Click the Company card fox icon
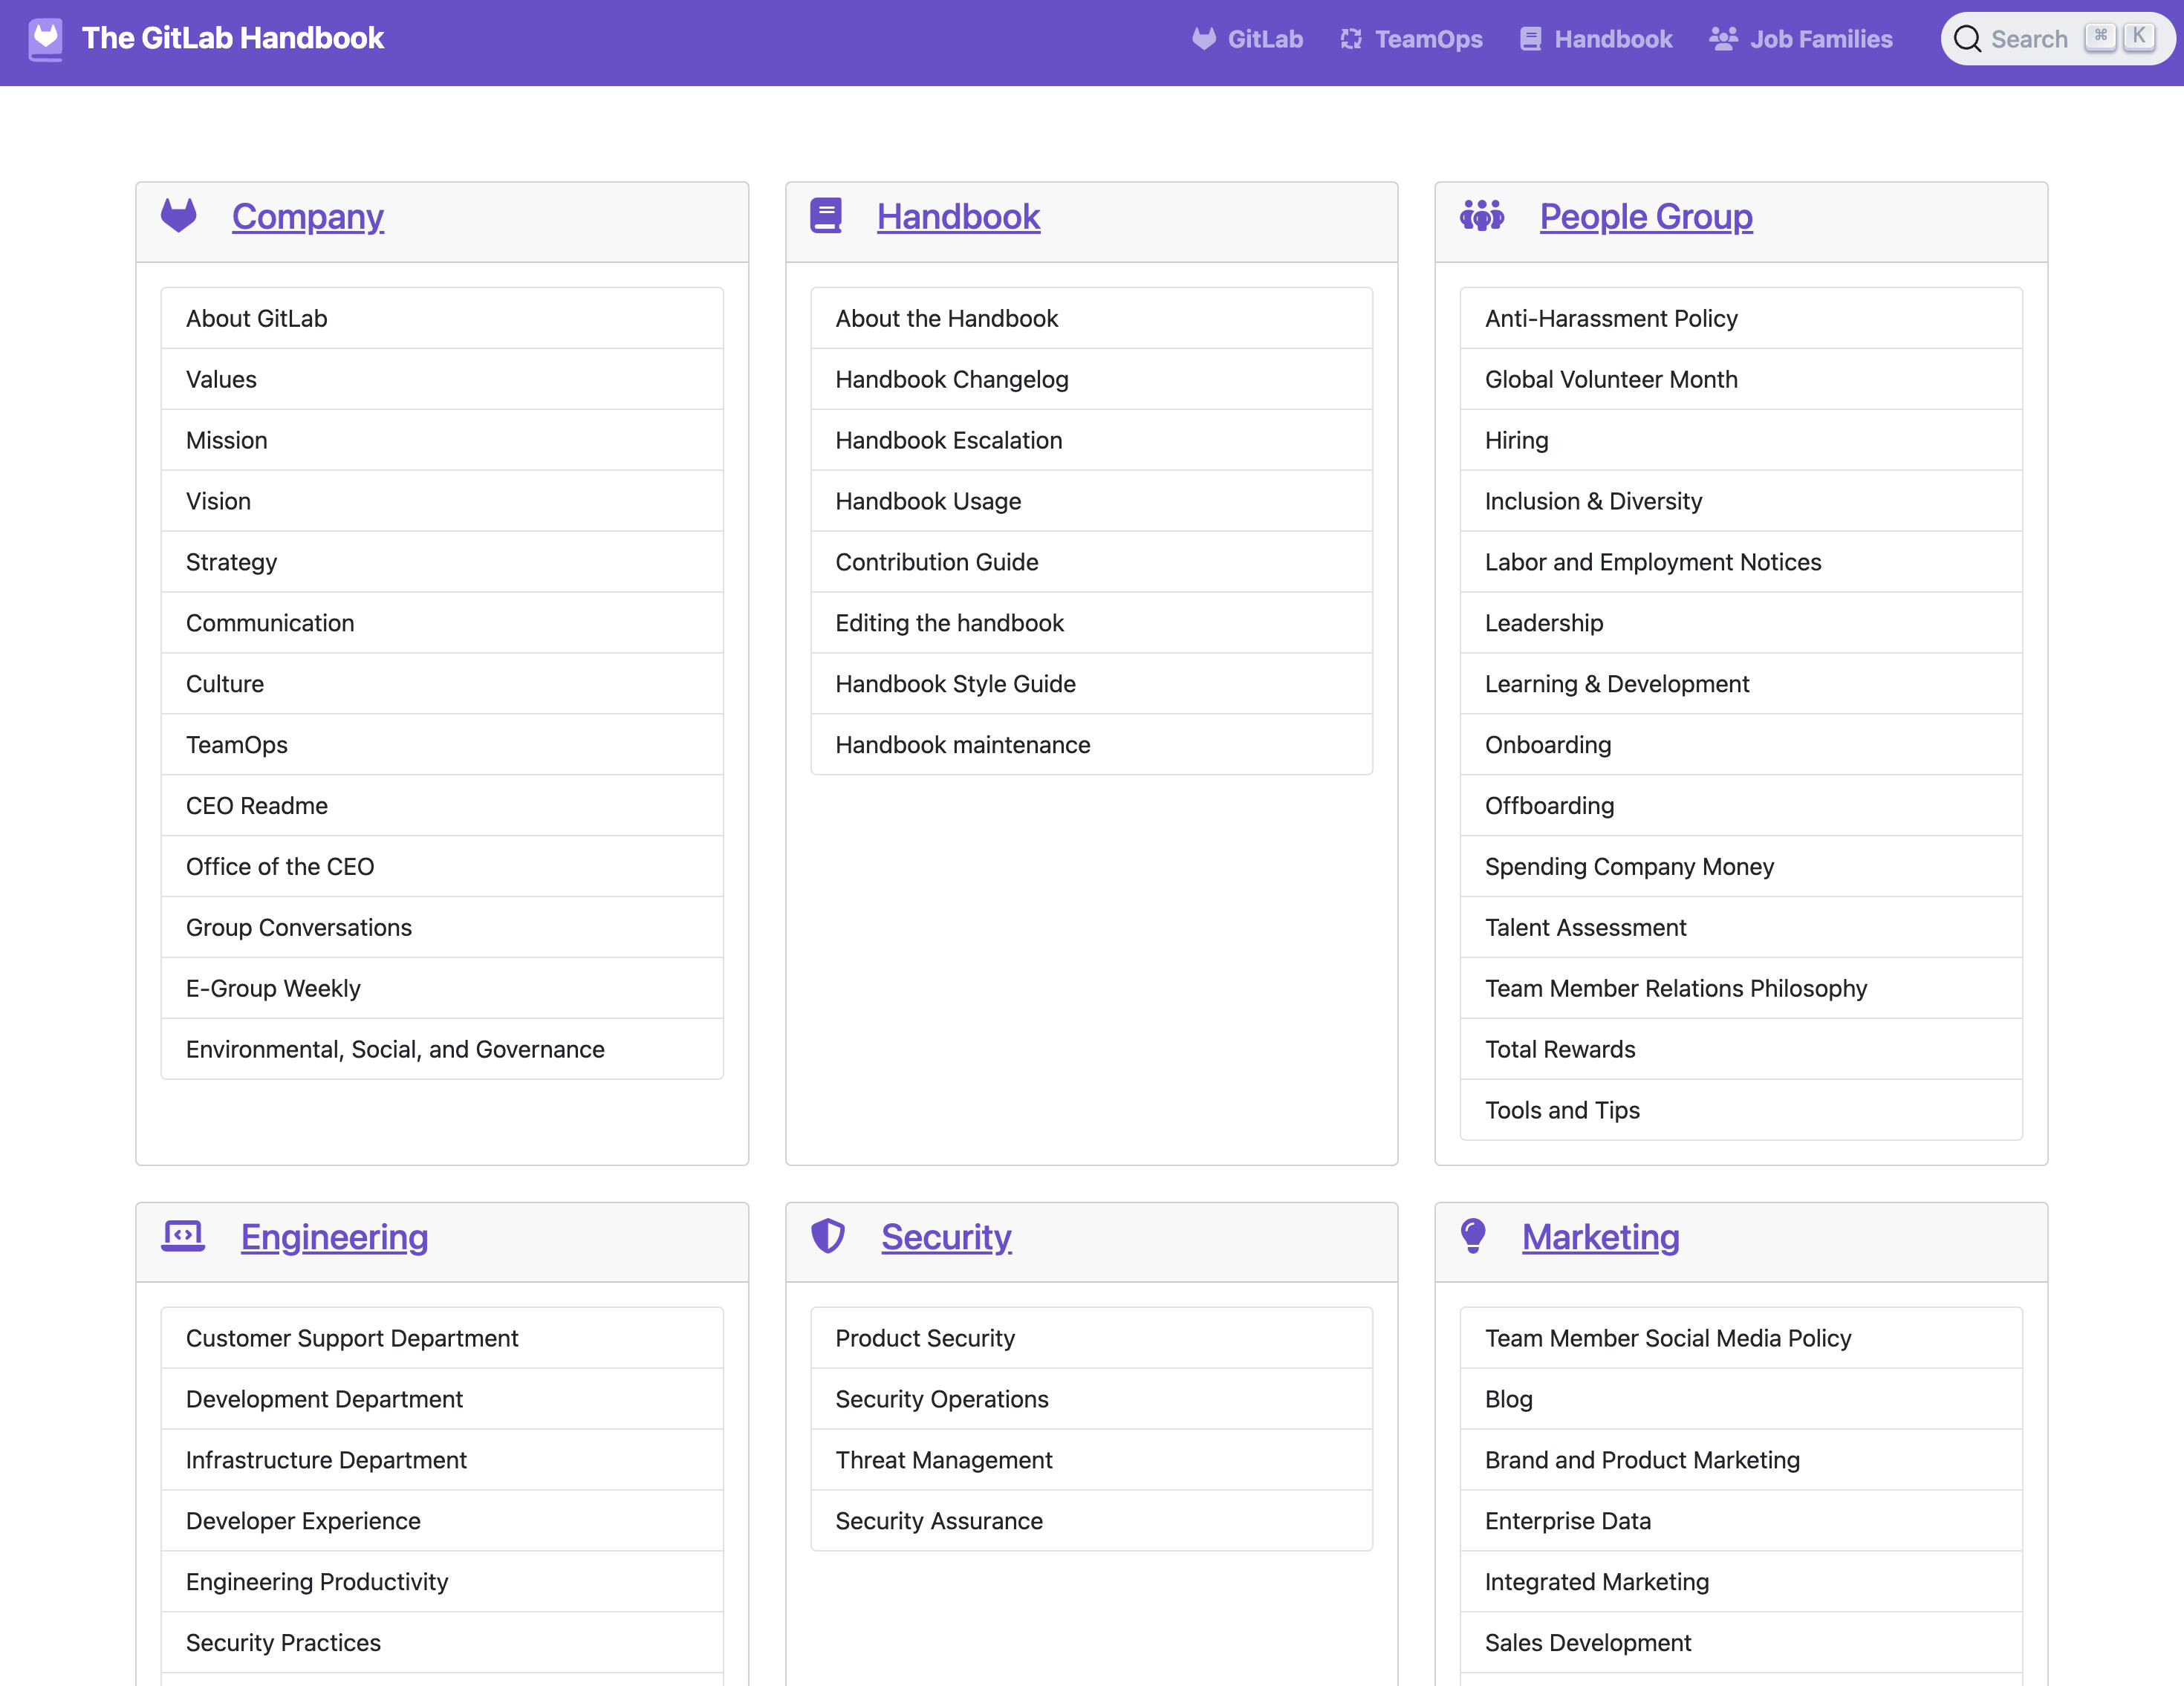The height and width of the screenshot is (1686, 2184). coord(179,216)
